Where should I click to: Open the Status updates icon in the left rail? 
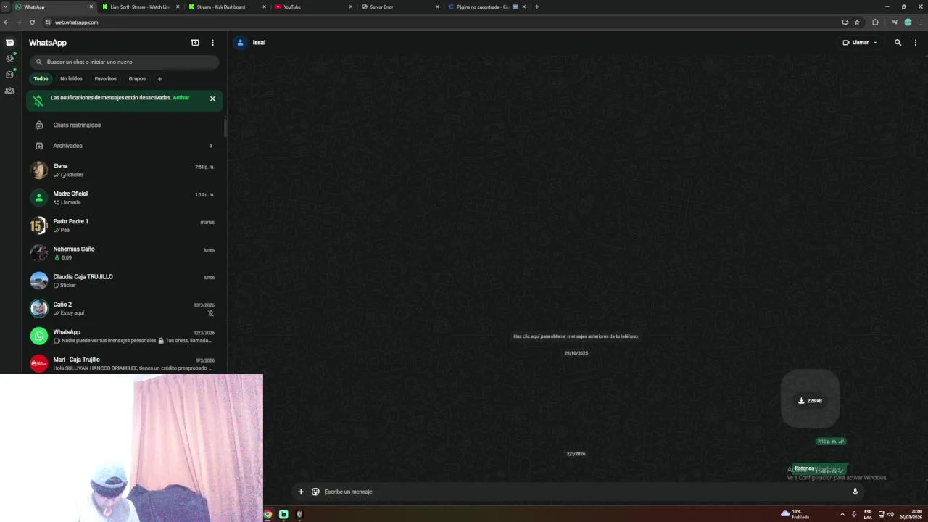tap(9, 59)
